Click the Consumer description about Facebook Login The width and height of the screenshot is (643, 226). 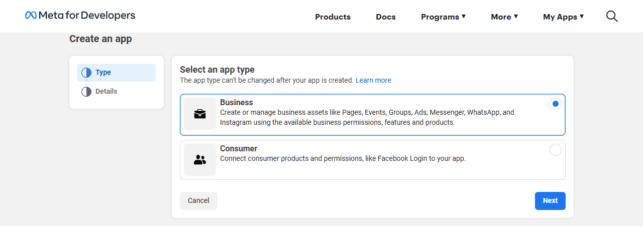tap(343, 158)
